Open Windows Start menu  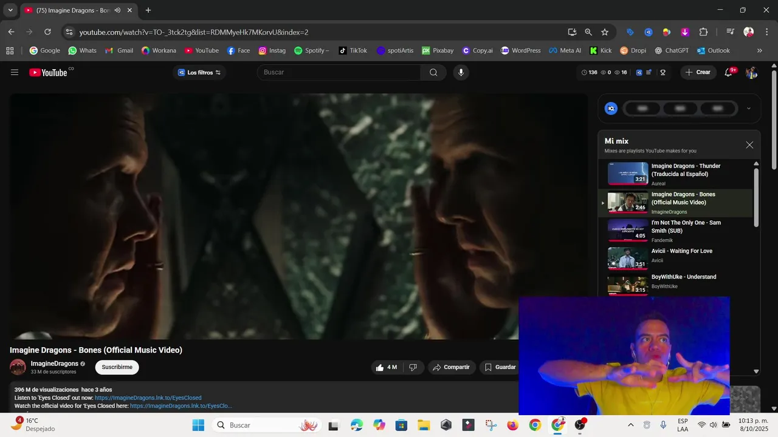pos(198,425)
